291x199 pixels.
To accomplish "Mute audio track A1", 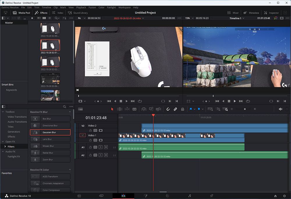I will pyautogui.click(x=106, y=148).
